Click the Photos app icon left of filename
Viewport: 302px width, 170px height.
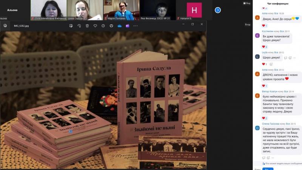click(5, 26)
